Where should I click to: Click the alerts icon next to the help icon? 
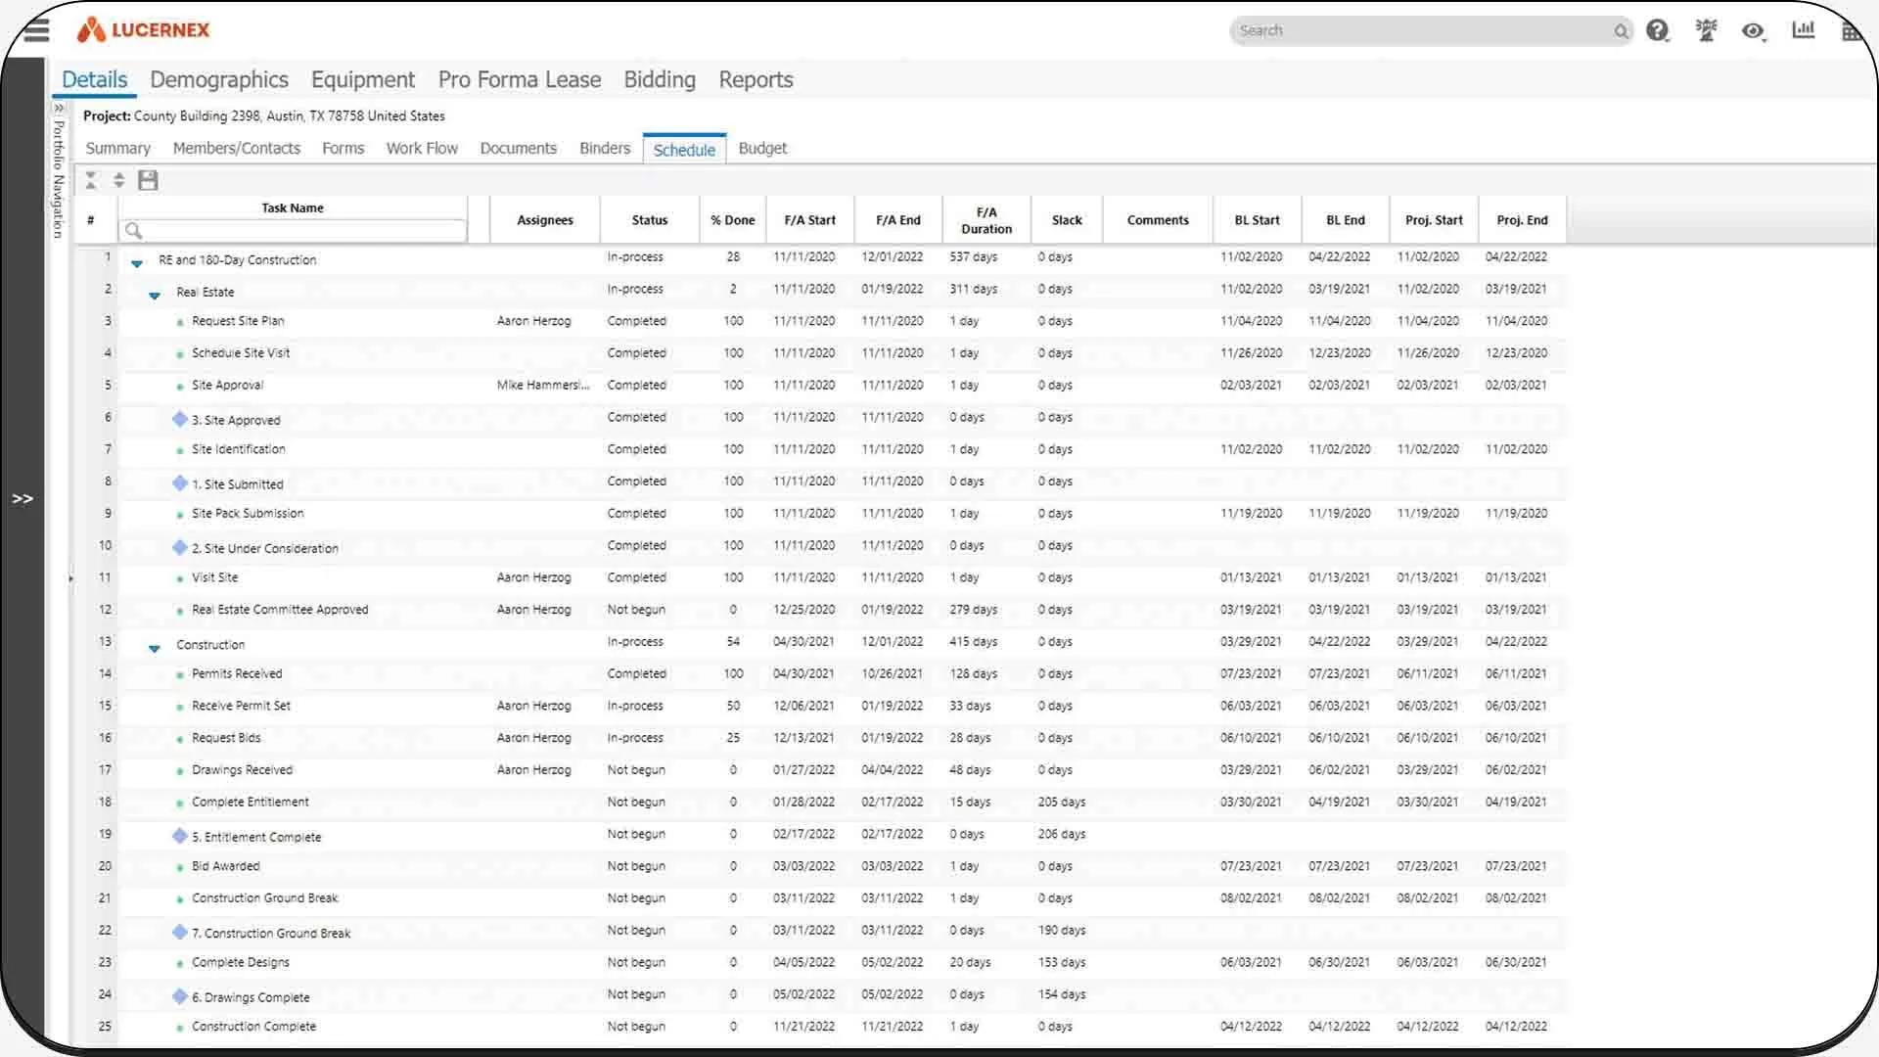click(1706, 30)
